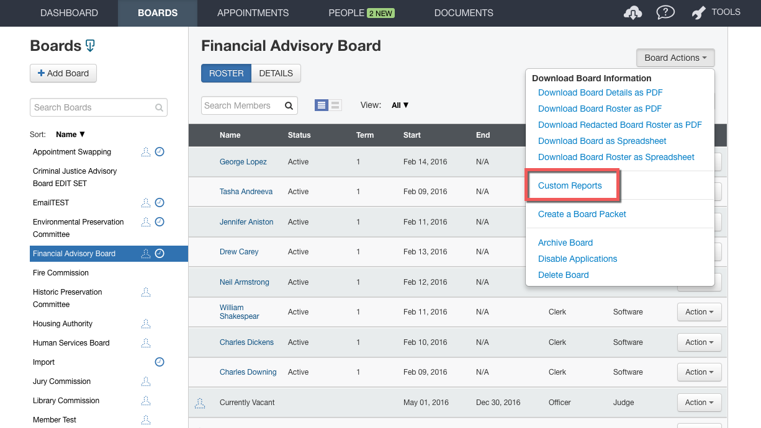
Task: Click seat icon for Member Test
Action: pyautogui.click(x=146, y=420)
